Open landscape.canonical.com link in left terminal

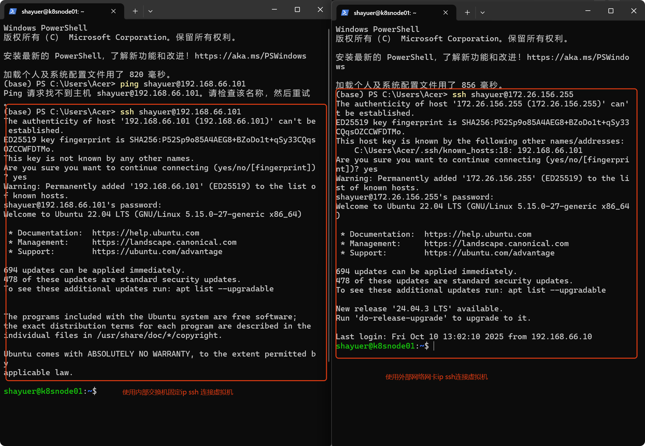coord(164,242)
